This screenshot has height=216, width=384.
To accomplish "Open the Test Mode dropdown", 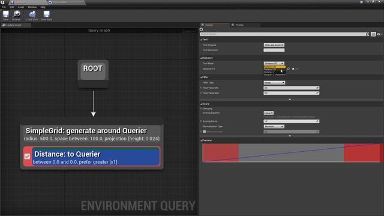I will 274,64.
